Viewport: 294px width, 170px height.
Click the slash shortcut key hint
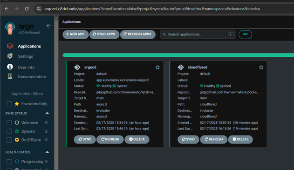pyautogui.click(x=231, y=34)
